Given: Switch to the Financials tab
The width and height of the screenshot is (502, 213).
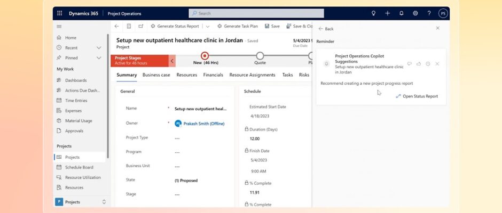Looking at the screenshot, I should click(x=213, y=75).
